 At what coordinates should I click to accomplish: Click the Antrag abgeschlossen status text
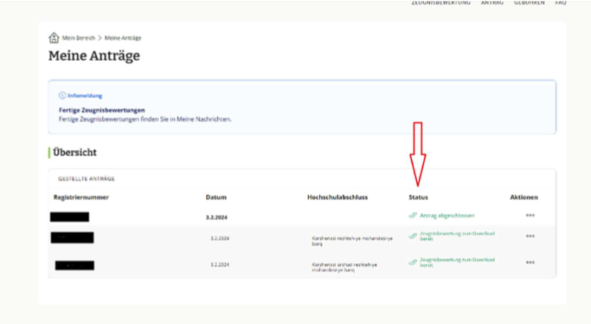447,216
